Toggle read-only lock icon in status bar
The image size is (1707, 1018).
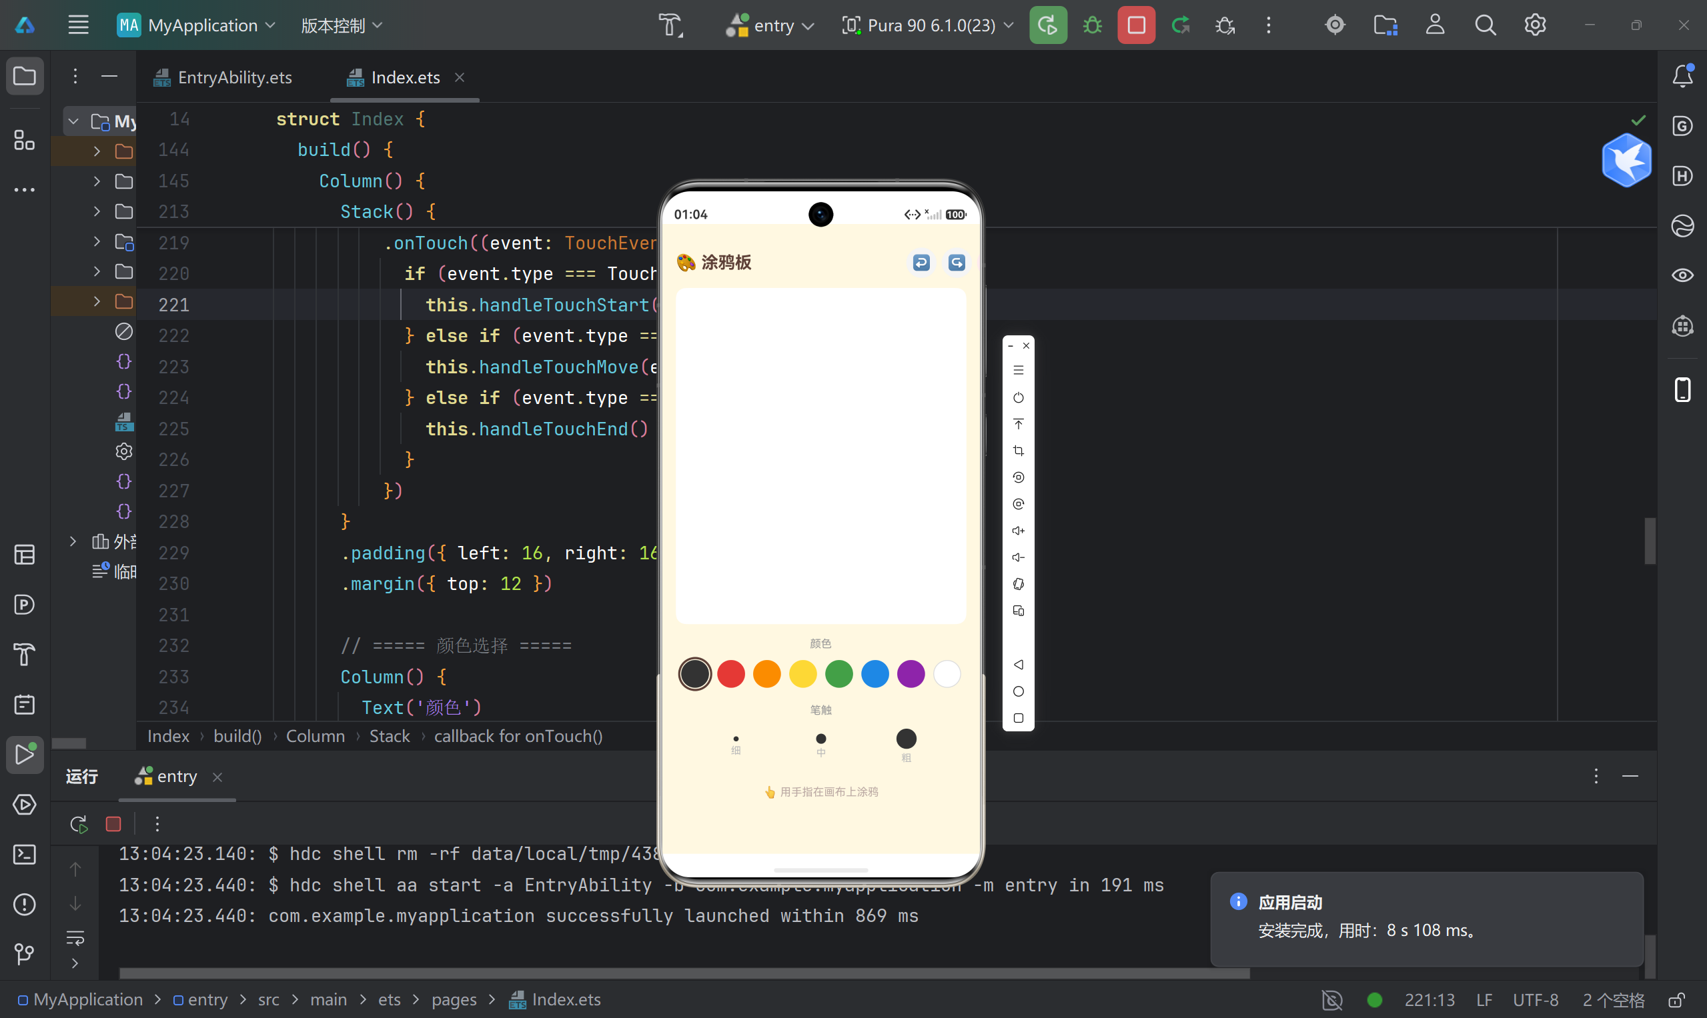[x=1677, y=1000]
